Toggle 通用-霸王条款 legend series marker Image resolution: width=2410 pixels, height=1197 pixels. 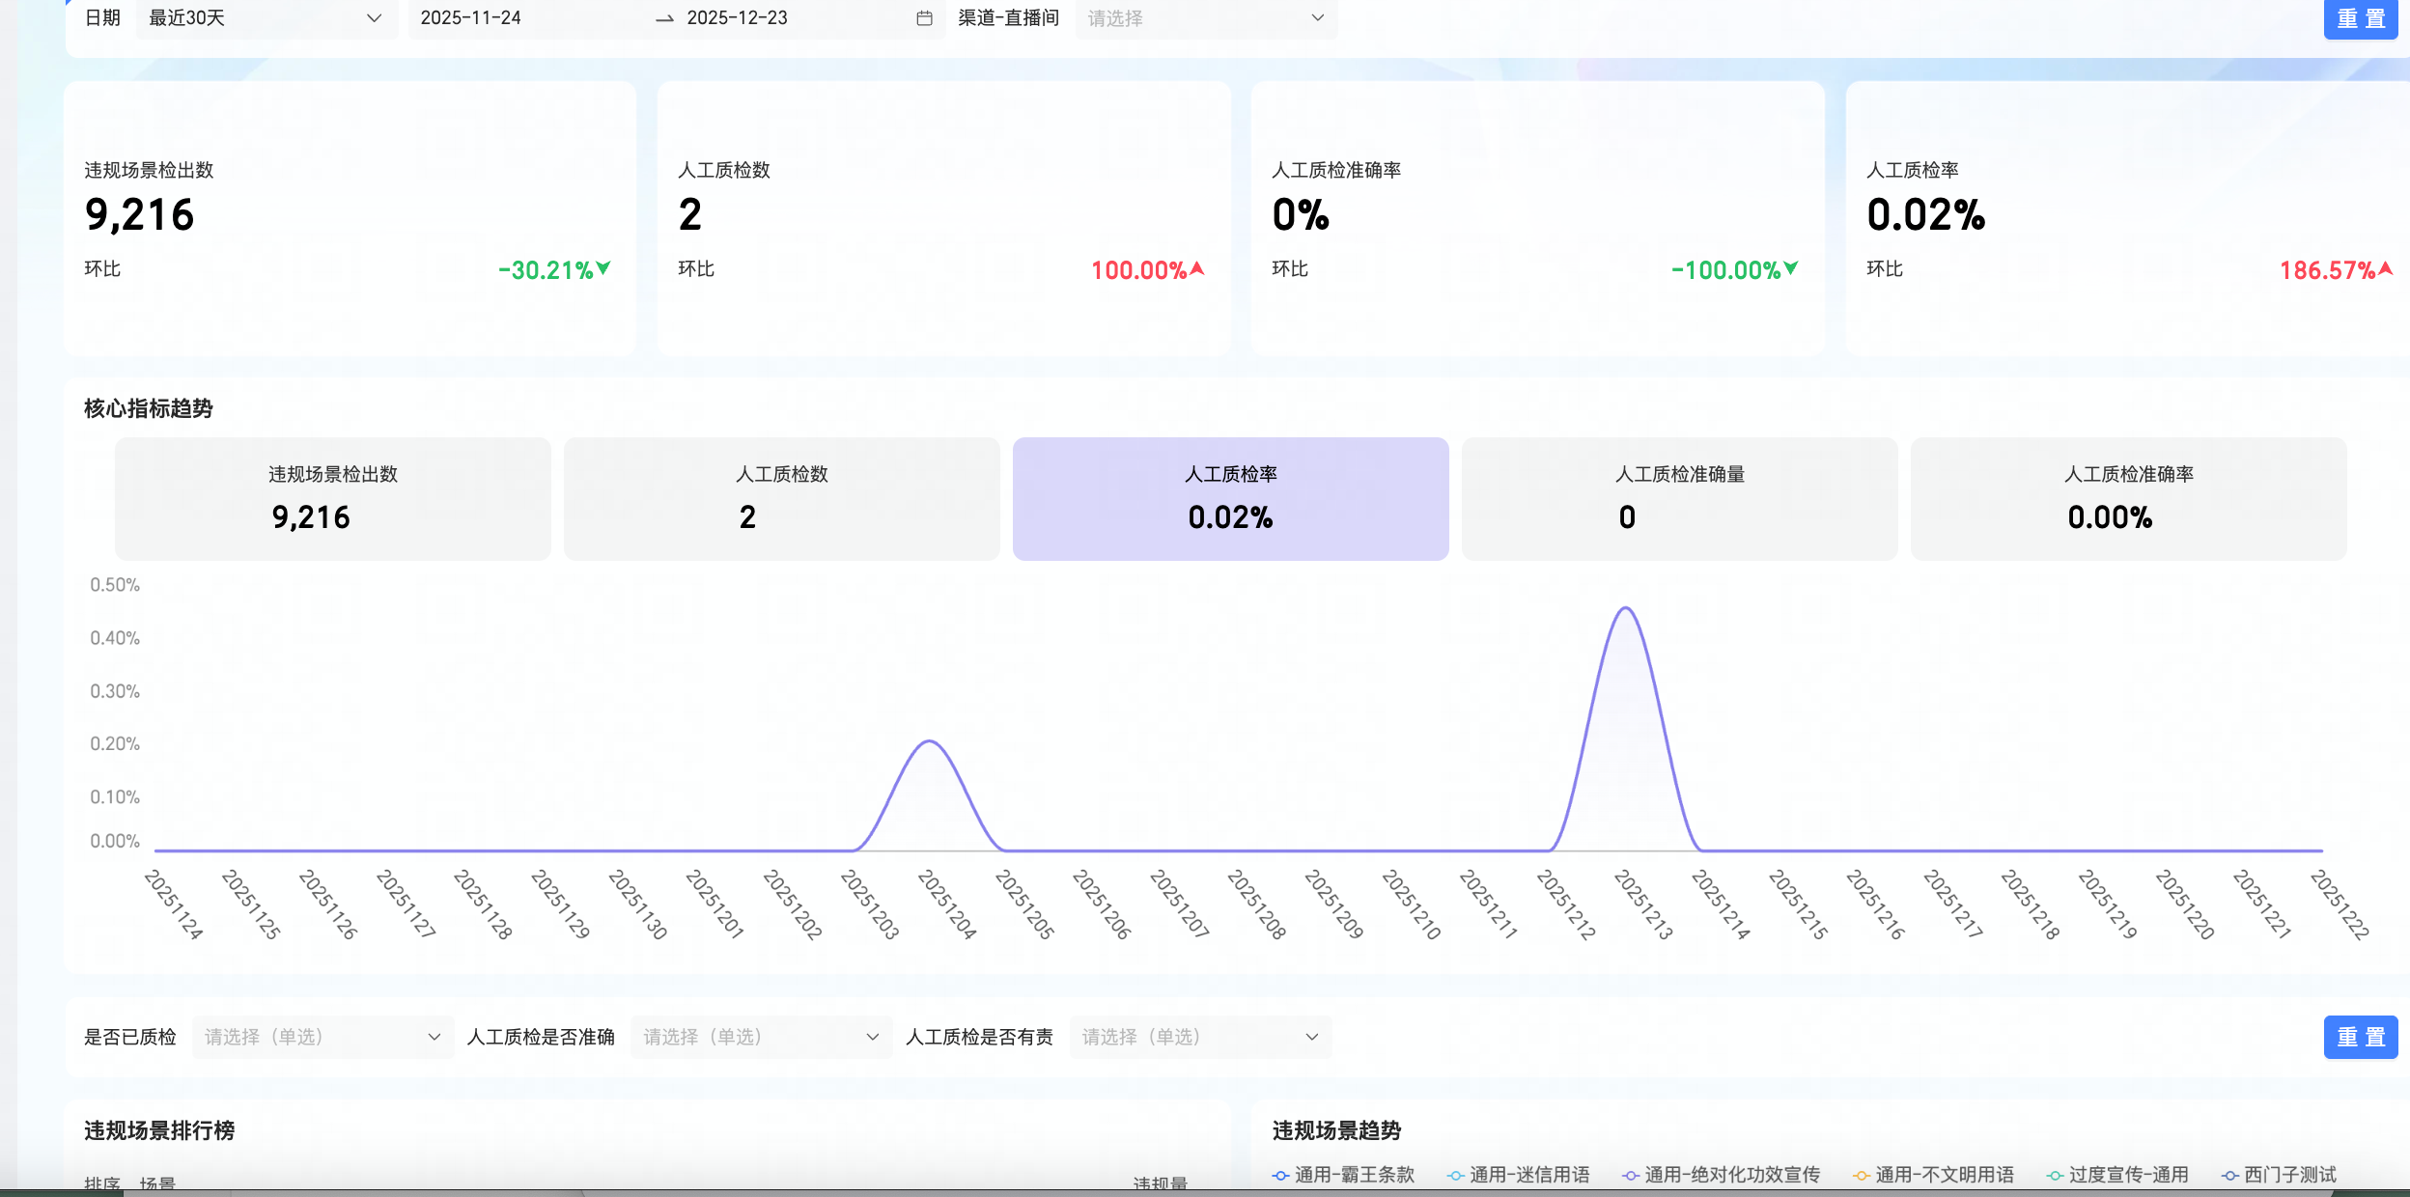tap(1281, 1175)
